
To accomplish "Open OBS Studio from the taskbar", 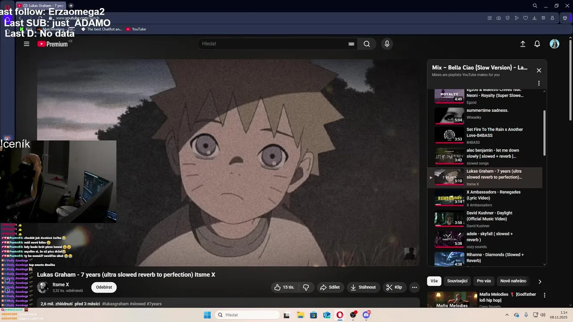I will [353, 315].
